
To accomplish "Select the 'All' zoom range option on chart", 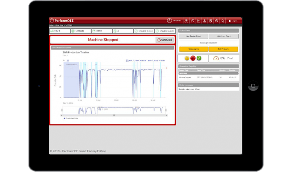I will 68,60.
